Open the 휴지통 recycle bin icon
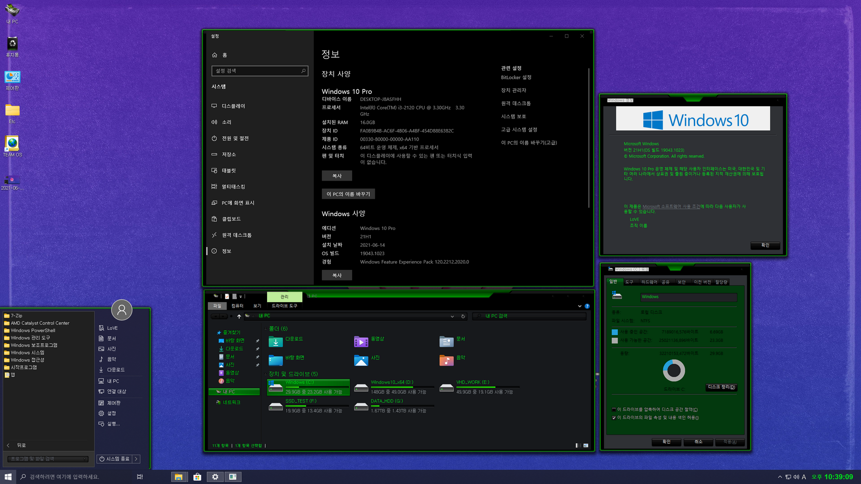The height and width of the screenshot is (484, 861). pyautogui.click(x=12, y=47)
